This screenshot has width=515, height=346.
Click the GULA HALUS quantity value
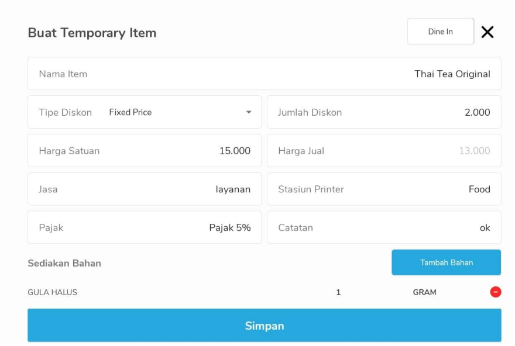point(338,292)
